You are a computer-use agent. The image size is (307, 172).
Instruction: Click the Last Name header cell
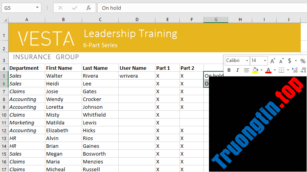[100, 68]
